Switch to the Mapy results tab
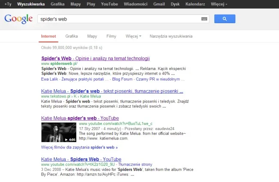This screenshot has height=182, width=279. pyautogui.click(x=92, y=36)
